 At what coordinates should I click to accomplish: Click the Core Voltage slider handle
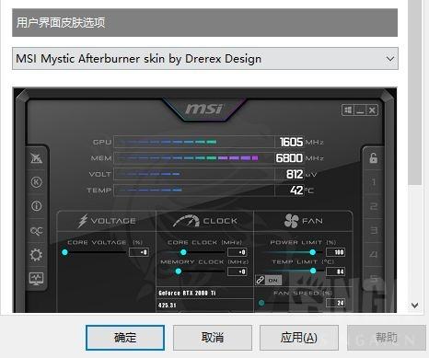pos(64,252)
